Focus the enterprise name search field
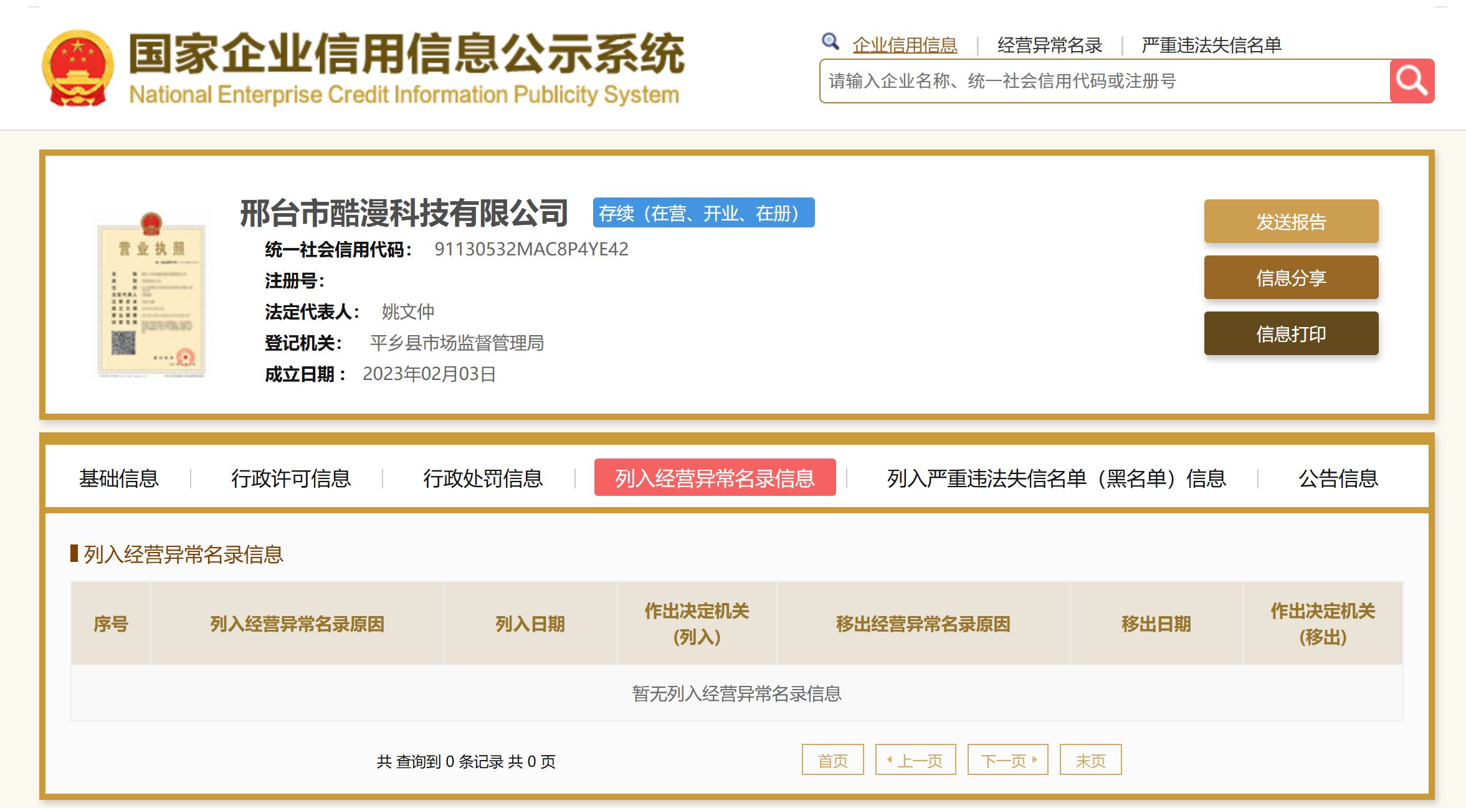Viewport: 1466px width, 808px height. pos(1105,81)
